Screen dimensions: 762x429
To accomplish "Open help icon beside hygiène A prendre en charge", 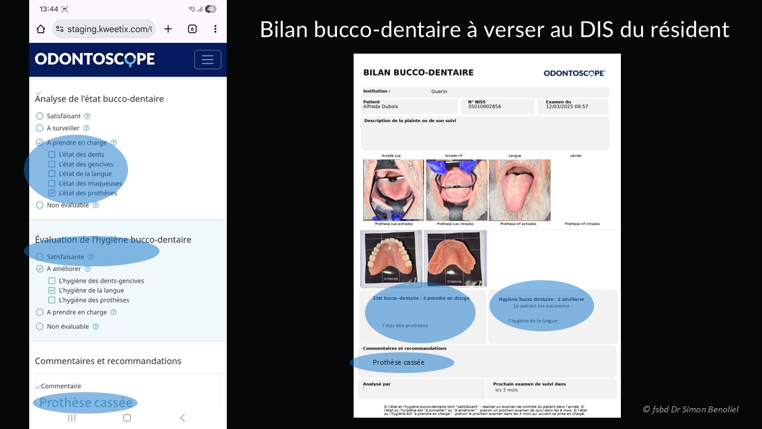I will (113, 312).
